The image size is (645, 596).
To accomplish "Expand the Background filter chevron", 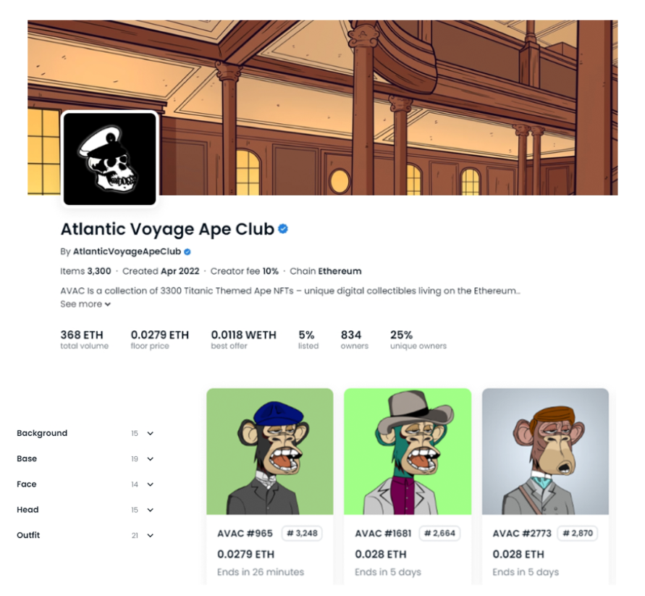I will click(x=150, y=433).
